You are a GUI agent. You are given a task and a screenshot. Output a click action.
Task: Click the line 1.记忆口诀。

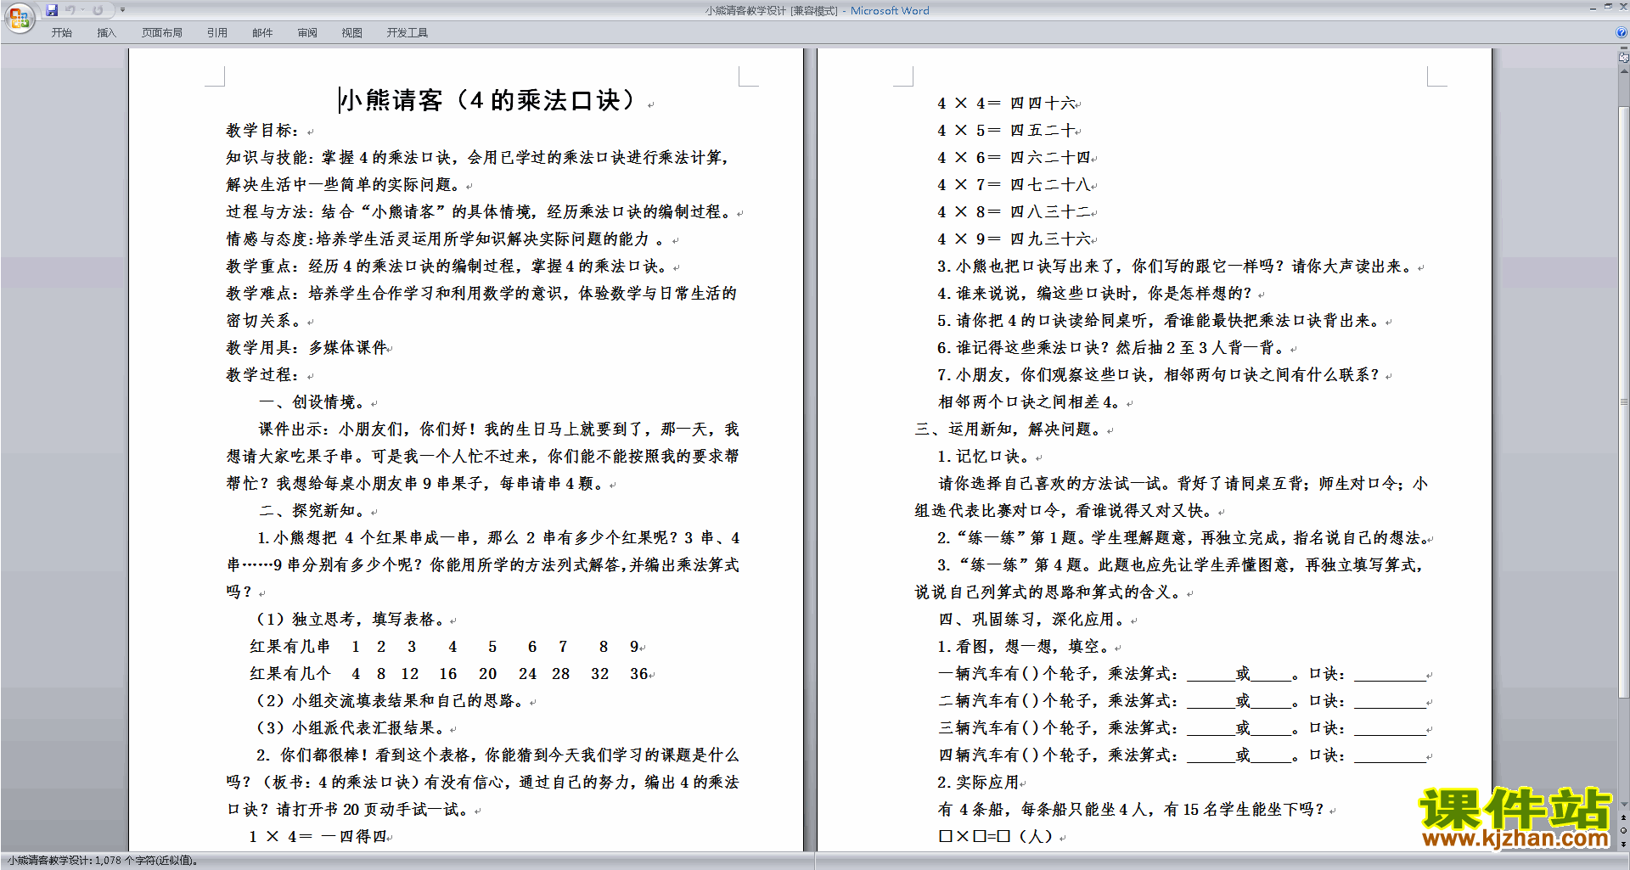click(x=983, y=456)
